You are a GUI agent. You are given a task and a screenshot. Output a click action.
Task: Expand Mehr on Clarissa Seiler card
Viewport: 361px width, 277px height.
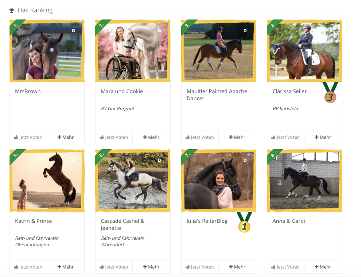point(323,137)
